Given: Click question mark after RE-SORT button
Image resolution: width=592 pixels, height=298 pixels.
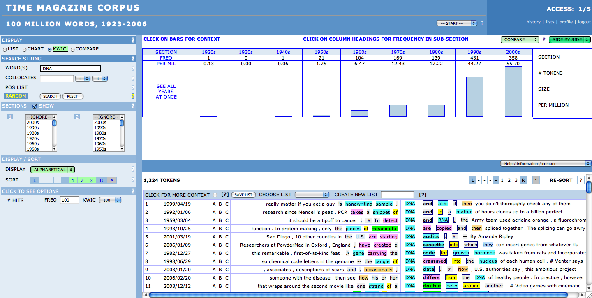Looking at the screenshot, I should [x=580, y=180].
